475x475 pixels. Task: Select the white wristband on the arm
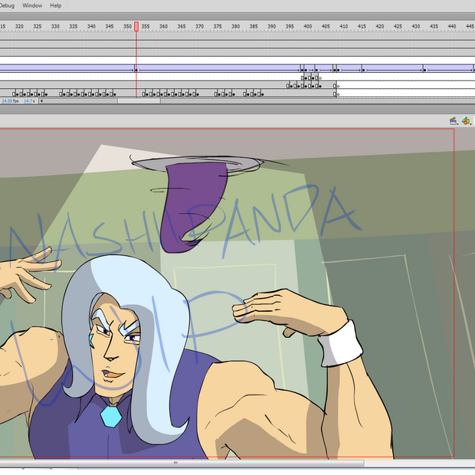[340, 344]
